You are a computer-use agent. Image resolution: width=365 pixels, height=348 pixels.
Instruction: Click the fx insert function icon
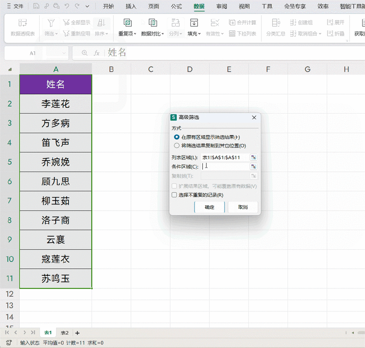pos(97,53)
